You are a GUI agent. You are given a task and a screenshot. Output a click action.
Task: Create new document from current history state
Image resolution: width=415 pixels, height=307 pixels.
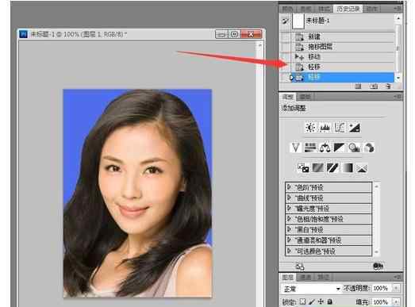358,86
